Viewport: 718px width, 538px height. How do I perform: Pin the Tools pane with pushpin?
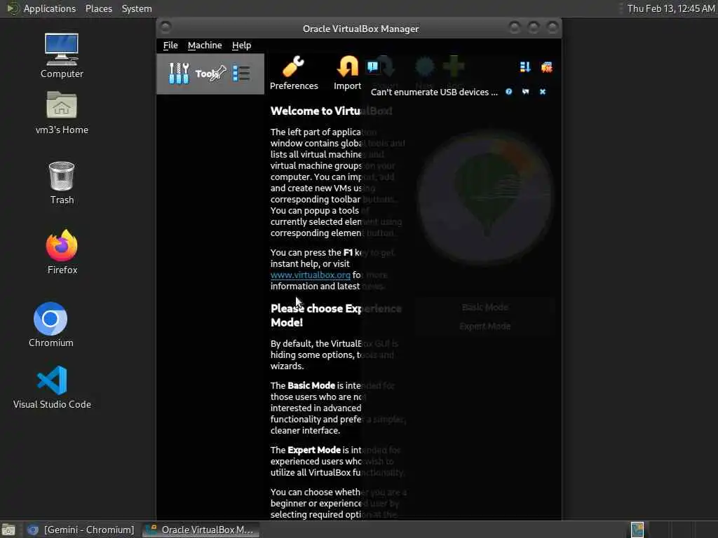(219, 73)
